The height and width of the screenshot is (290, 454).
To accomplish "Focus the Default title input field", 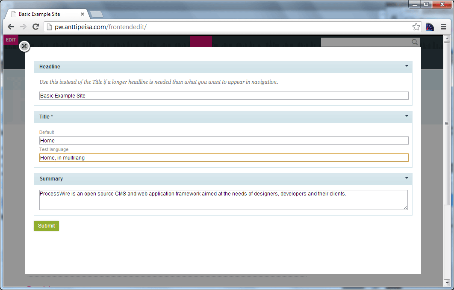I will (223, 140).
